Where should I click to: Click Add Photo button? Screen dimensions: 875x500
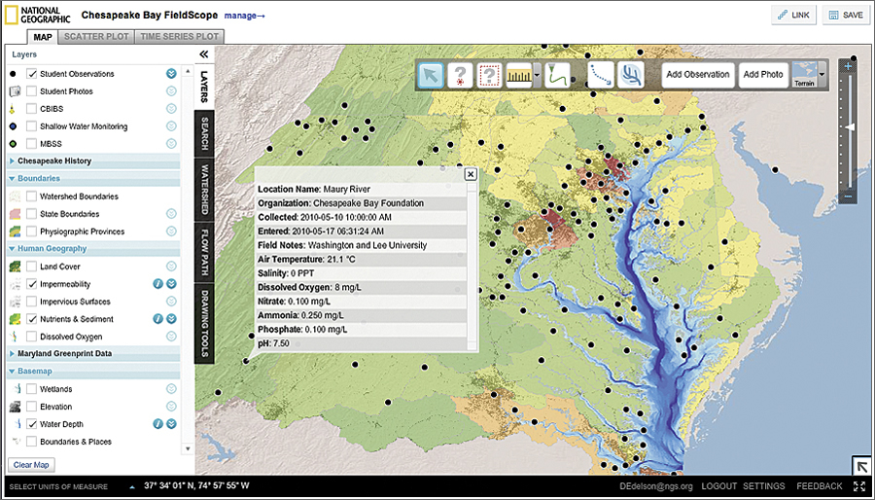[x=763, y=75]
